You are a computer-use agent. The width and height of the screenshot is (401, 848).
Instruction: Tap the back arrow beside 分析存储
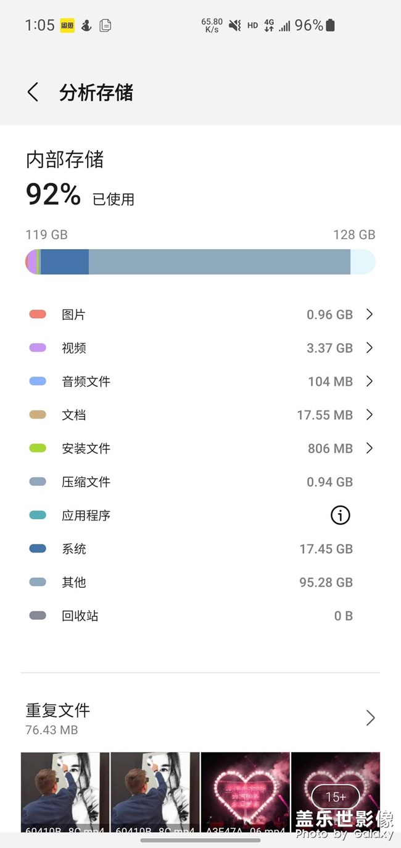click(32, 91)
